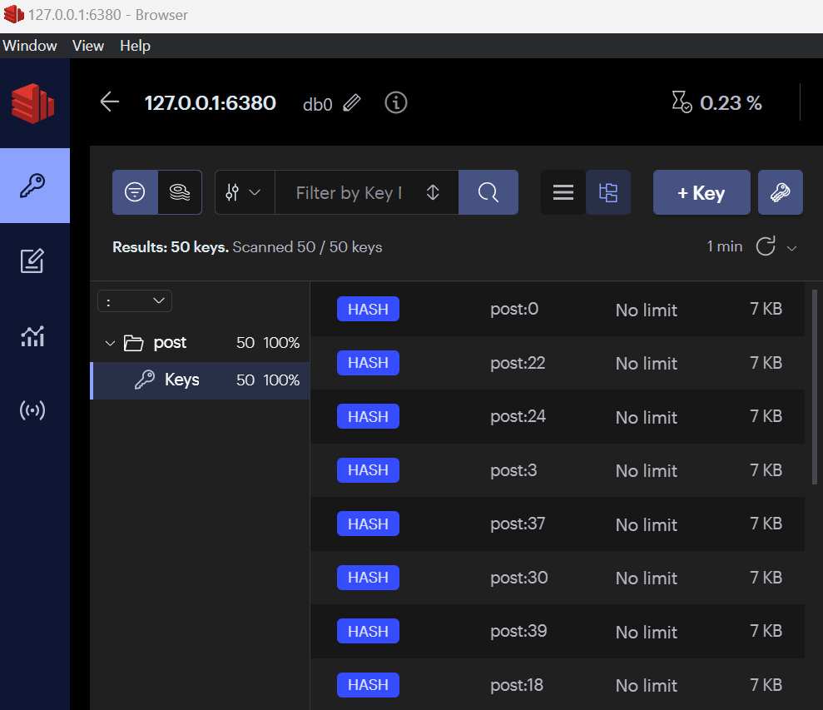Open bulk actions key icon button
The height and width of the screenshot is (710, 823).
tap(780, 193)
